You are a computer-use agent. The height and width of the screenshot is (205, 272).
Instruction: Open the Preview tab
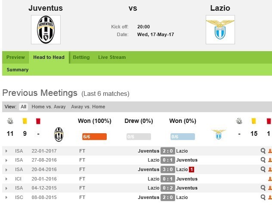[15, 57]
